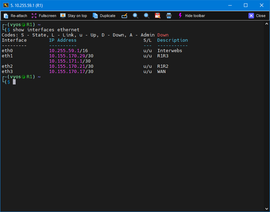This screenshot has height=212, width=270.
Task: Maximize the terminal window
Action: coord(245,5)
